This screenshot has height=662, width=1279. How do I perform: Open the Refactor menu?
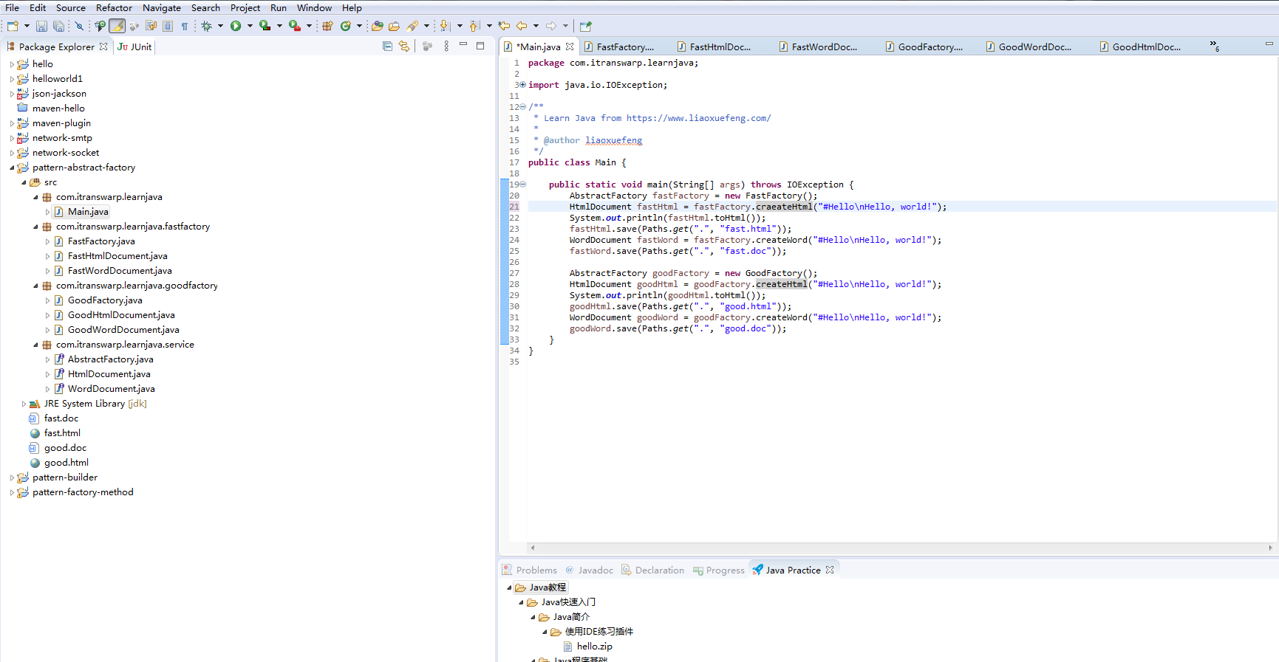[114, 7]
